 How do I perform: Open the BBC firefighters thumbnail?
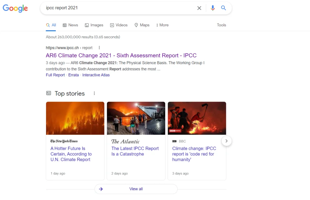(x=197, y=118)
